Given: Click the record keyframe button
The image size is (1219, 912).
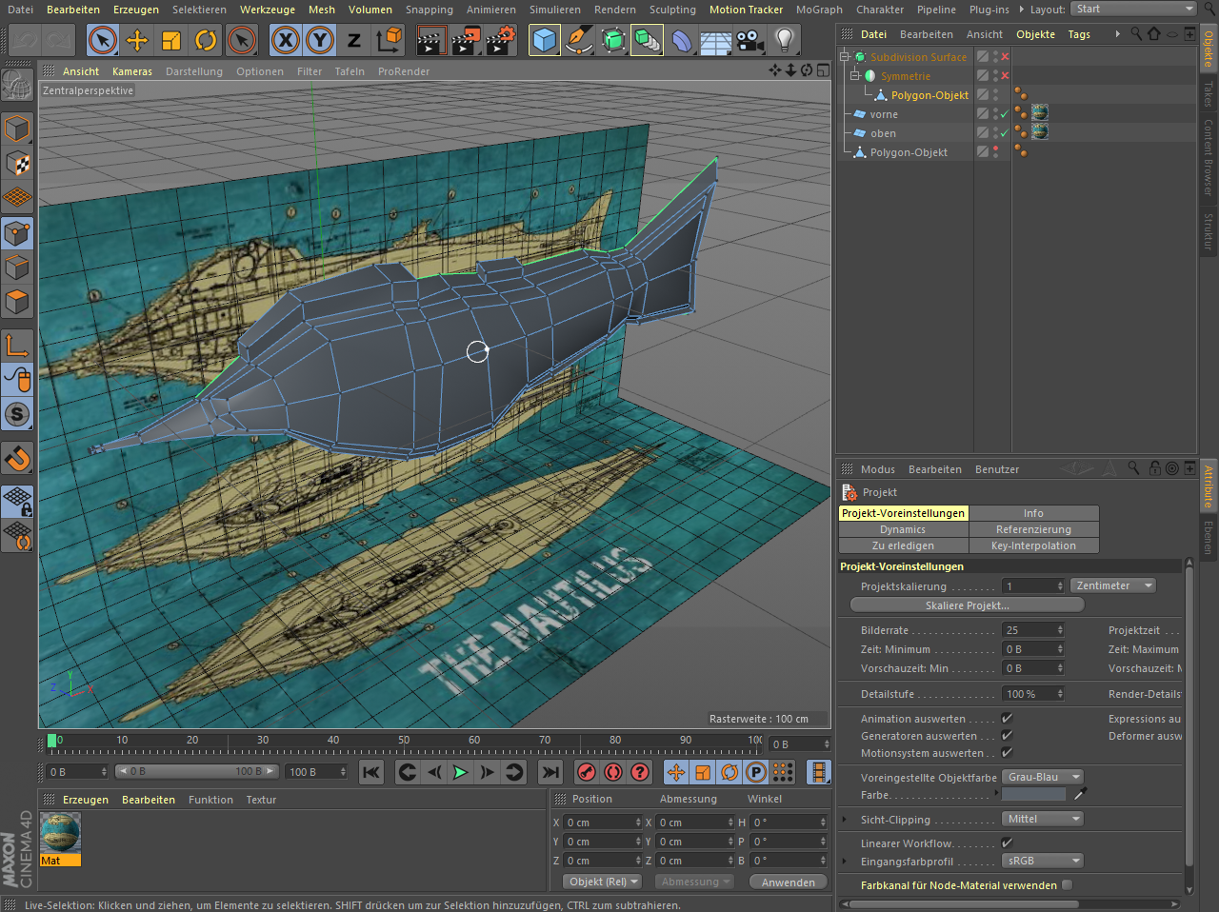Looking at the screenshot, I should pos(587,772).
